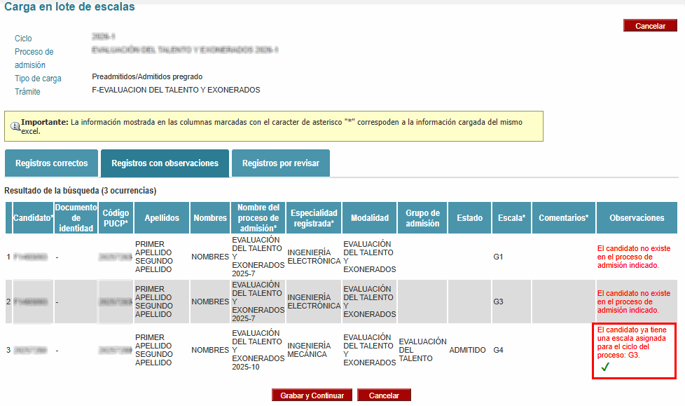Click the info icon beside the Importante note
685x406 pixels.
15,126
